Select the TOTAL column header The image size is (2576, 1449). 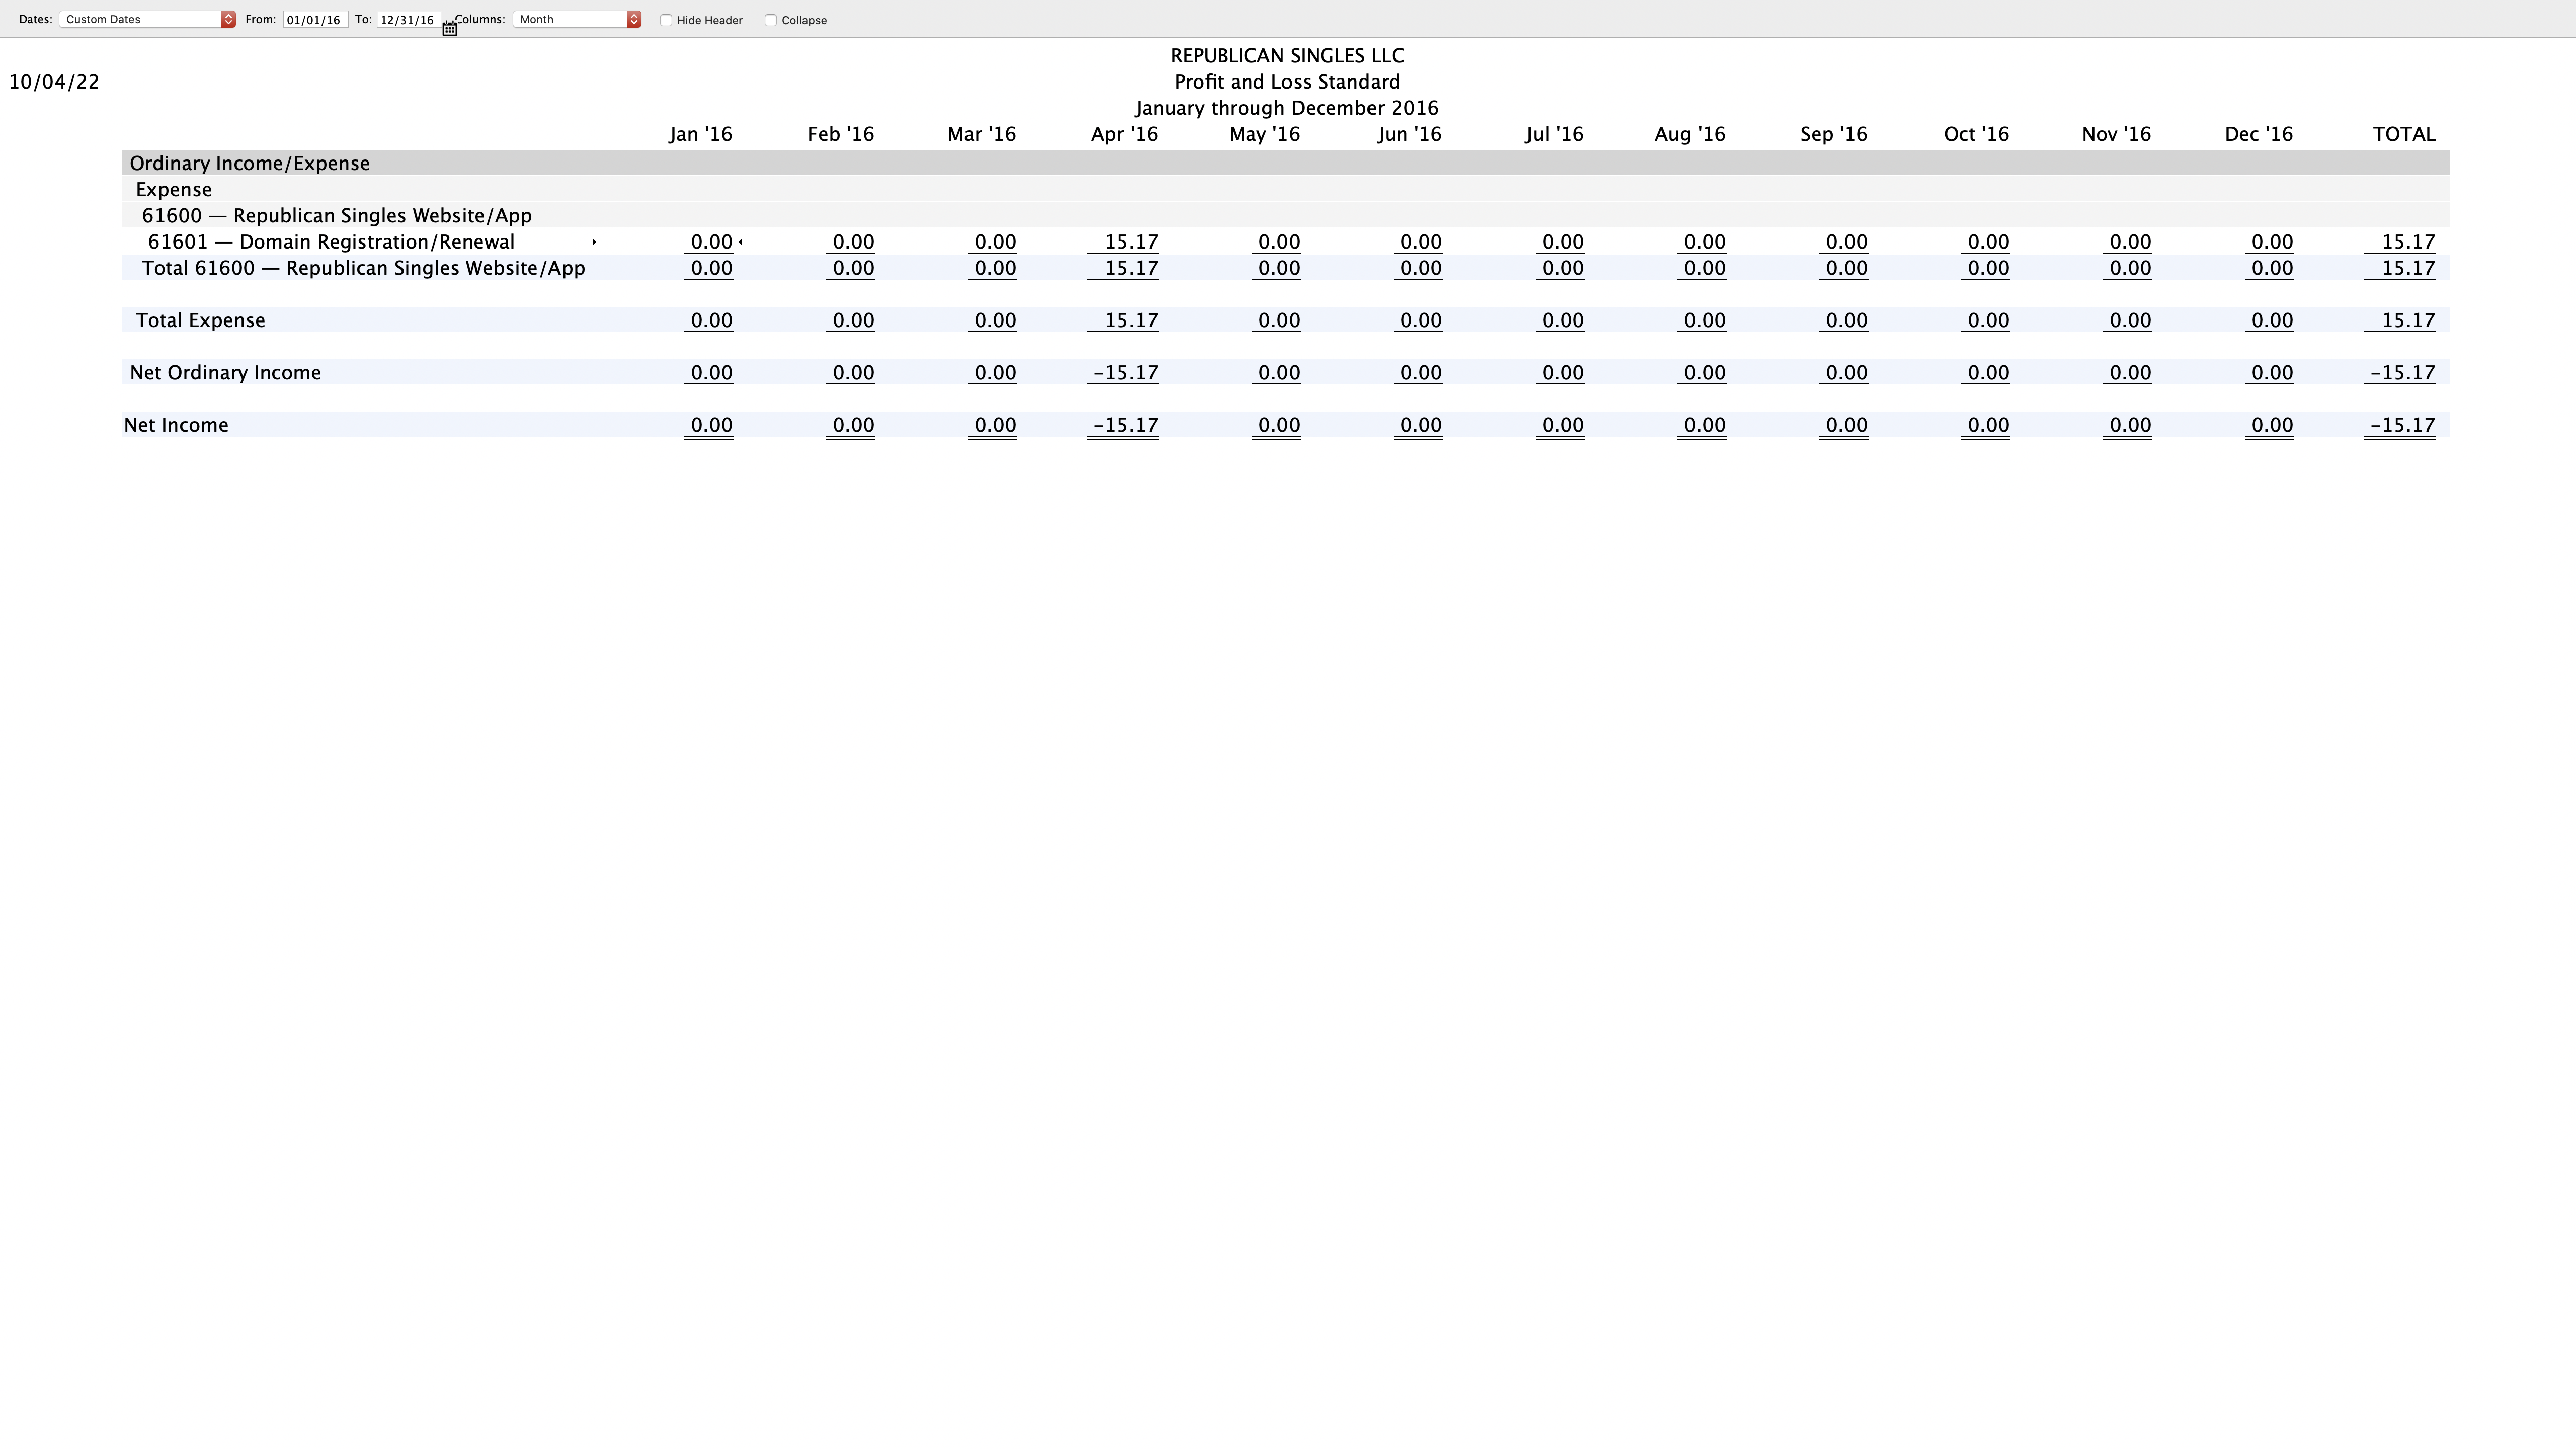pyautogui.click(x=2405, y=134)
